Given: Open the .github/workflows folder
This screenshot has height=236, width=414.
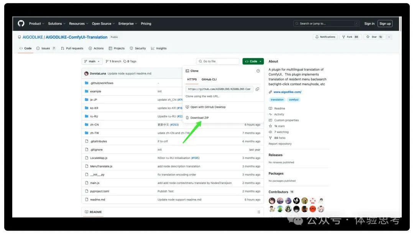Looking at the screenshot, I should (102, 83).
